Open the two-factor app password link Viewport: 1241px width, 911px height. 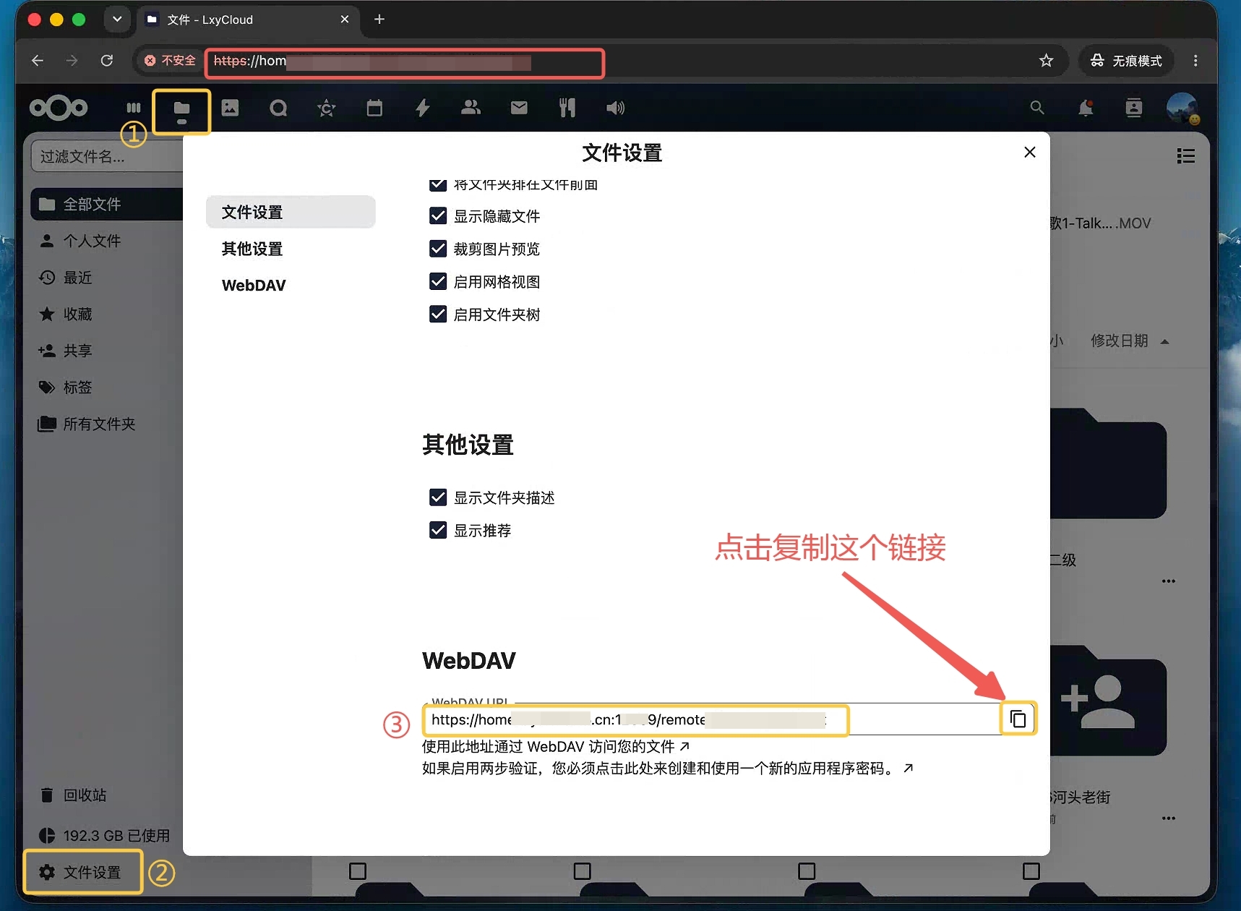pos(668,768)
